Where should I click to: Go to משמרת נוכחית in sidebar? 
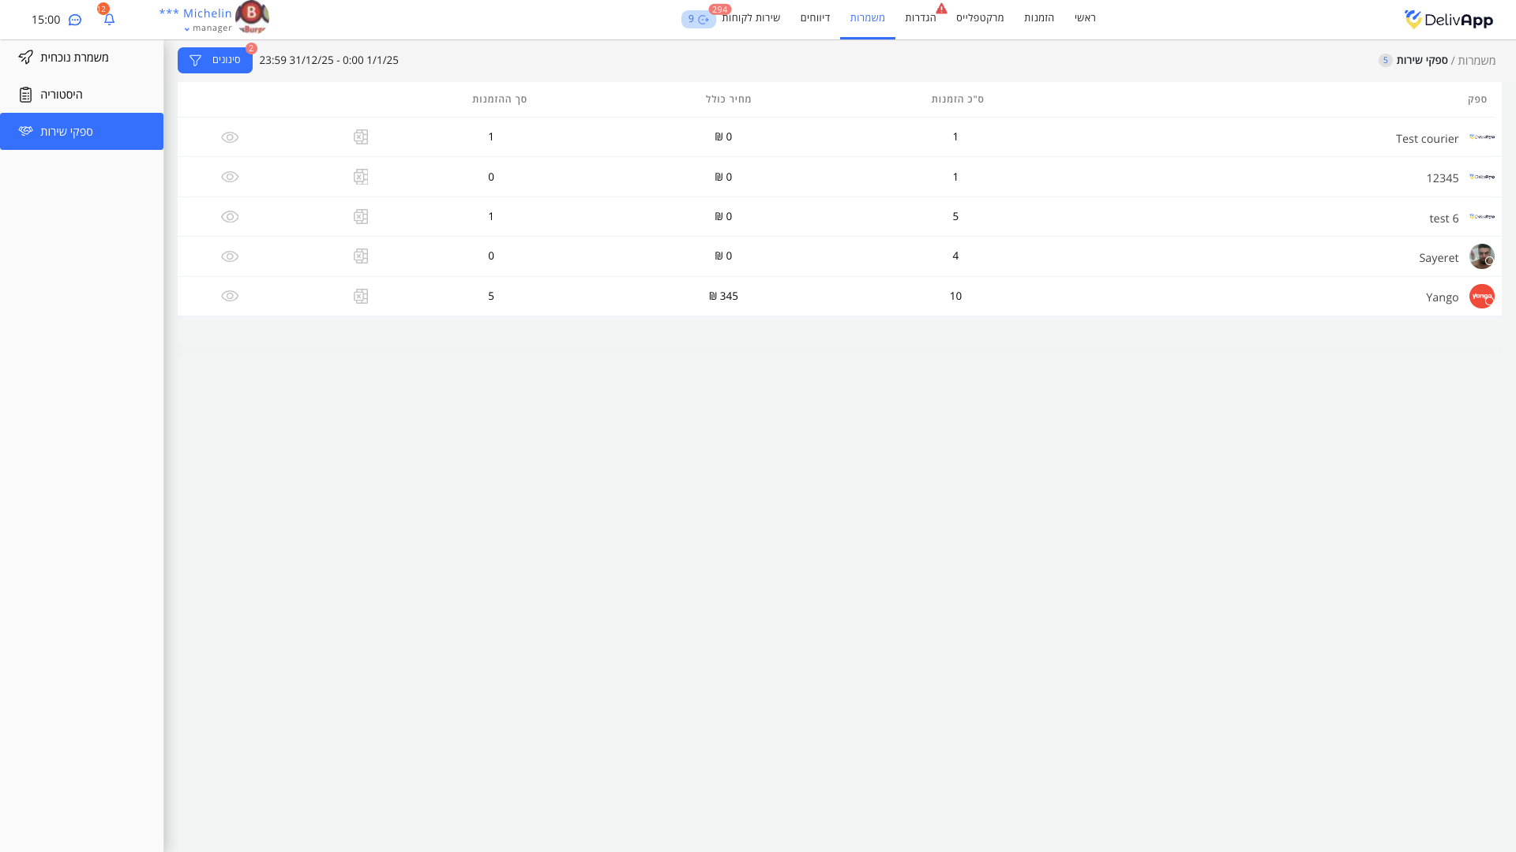coord(74,58)
